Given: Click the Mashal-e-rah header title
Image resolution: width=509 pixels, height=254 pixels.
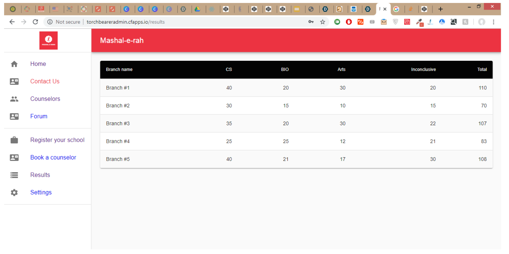Looking at the screenshot, I should click(x=122, y=41).
